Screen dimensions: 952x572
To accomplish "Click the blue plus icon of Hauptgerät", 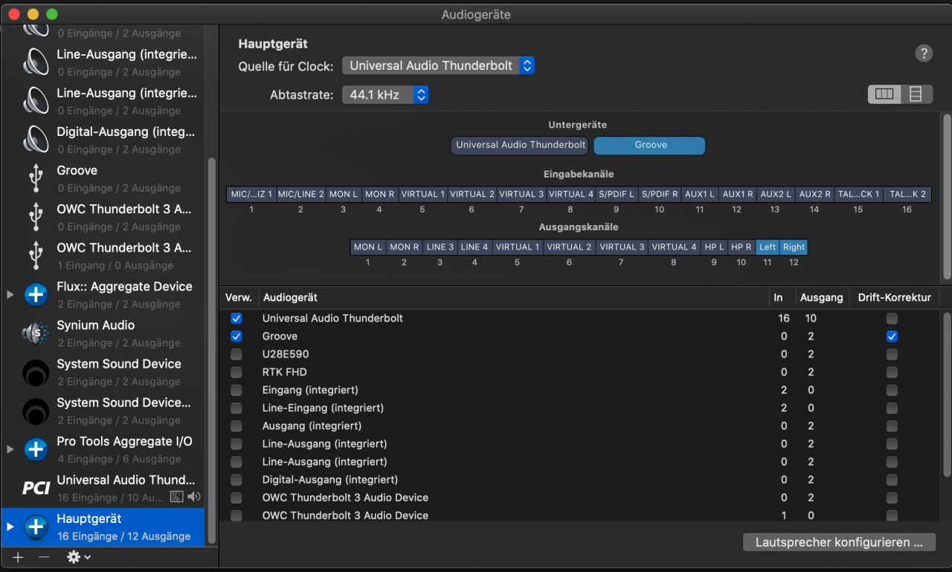I will 36,527.
